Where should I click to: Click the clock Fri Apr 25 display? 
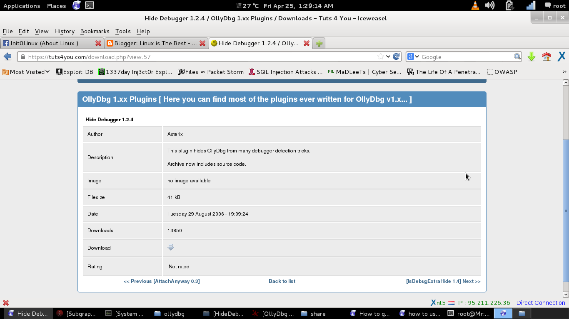tap(298, 6)
